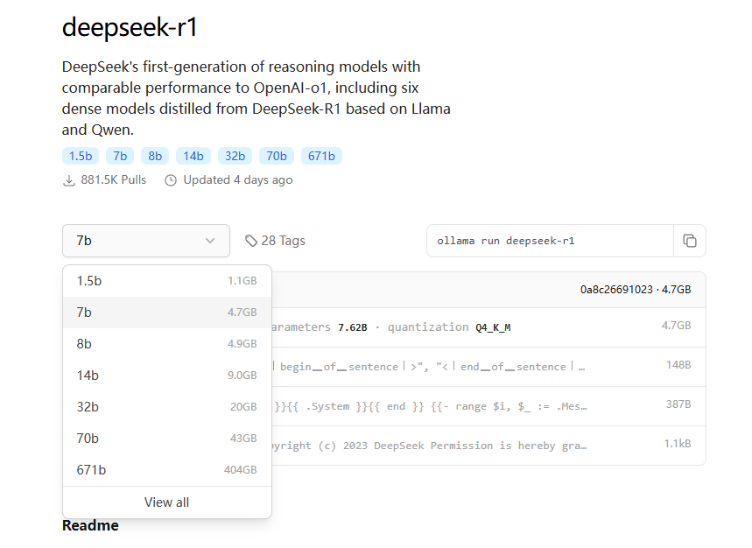Viewport: 752px width, 548px height.
Task: Collapse the 7b model size dropdown
Action: point(146,241)
